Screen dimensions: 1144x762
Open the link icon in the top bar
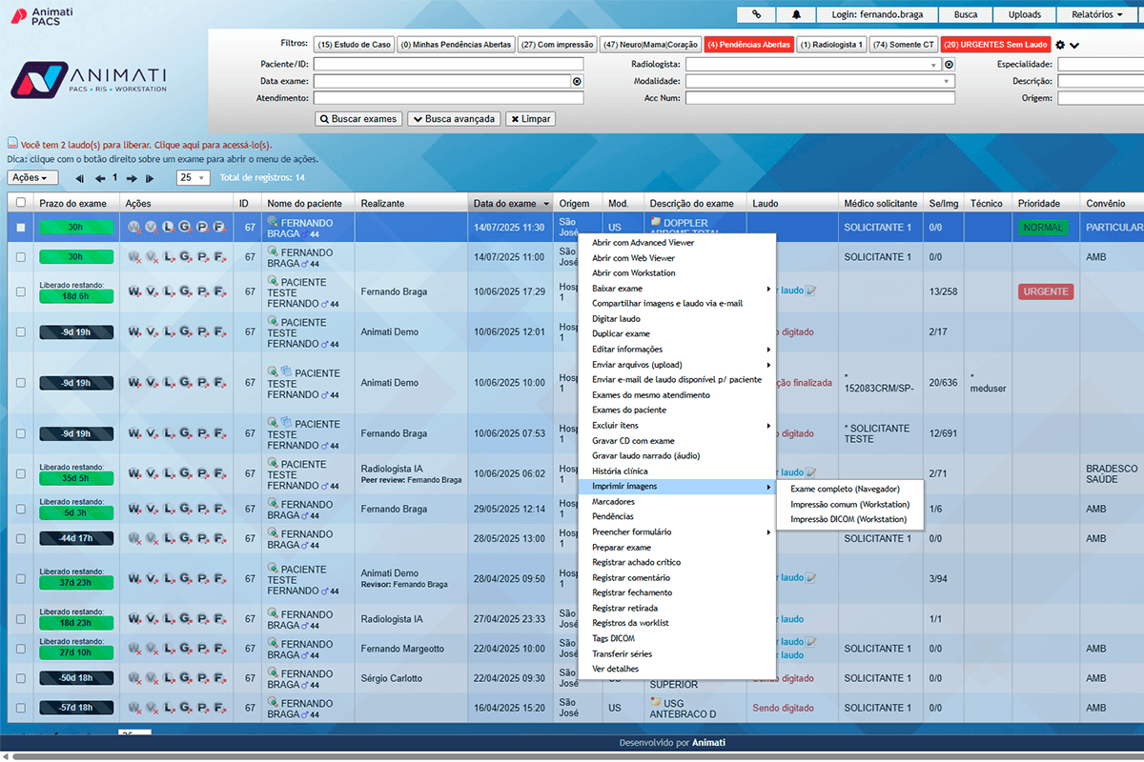[x=756, y=14]
